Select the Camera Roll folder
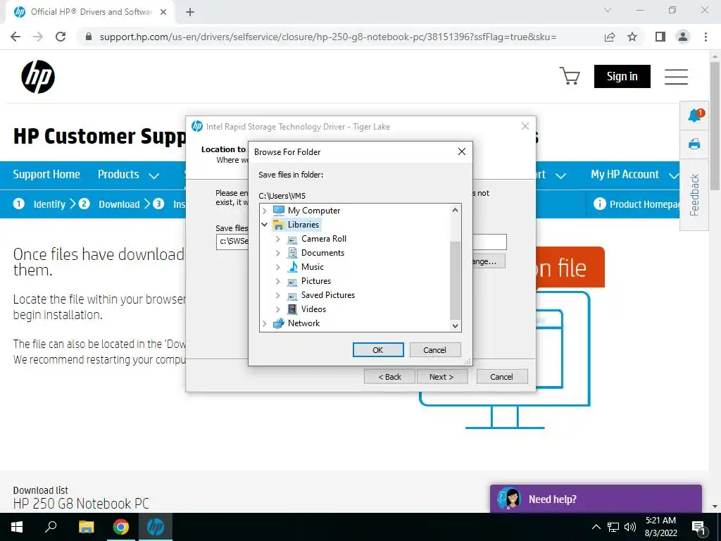 point(324,239)
